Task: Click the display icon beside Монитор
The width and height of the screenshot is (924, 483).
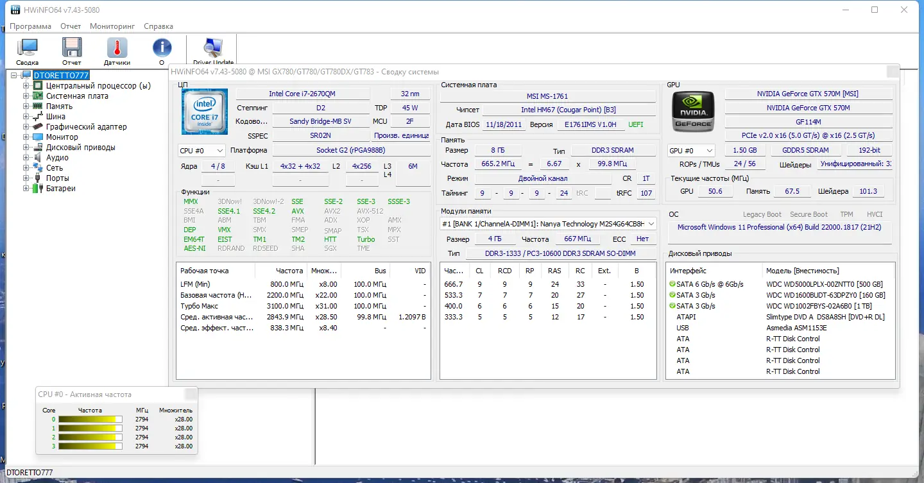Action: point(38,137)
